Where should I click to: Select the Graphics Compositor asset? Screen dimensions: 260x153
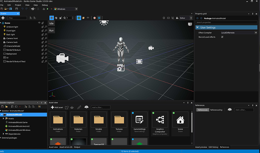point(160,120)
